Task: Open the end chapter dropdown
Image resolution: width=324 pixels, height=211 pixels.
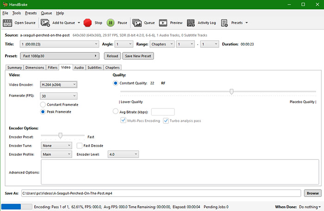Action: [x=210, y=44]
